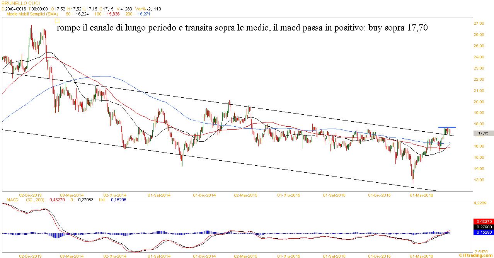Click the low price L 17,15
Screen dimensions: 494x258
point(90,8)
